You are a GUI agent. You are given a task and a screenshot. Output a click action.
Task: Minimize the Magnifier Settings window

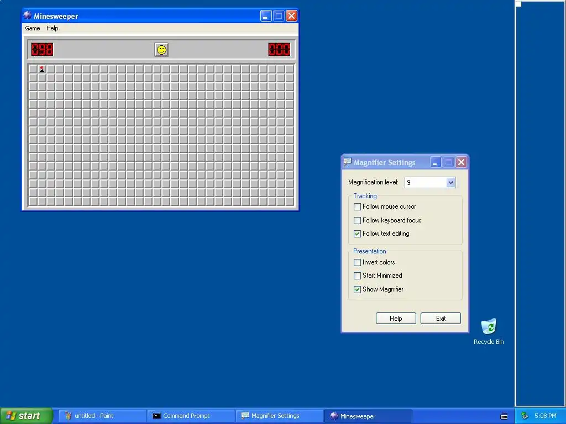(436, 162)
